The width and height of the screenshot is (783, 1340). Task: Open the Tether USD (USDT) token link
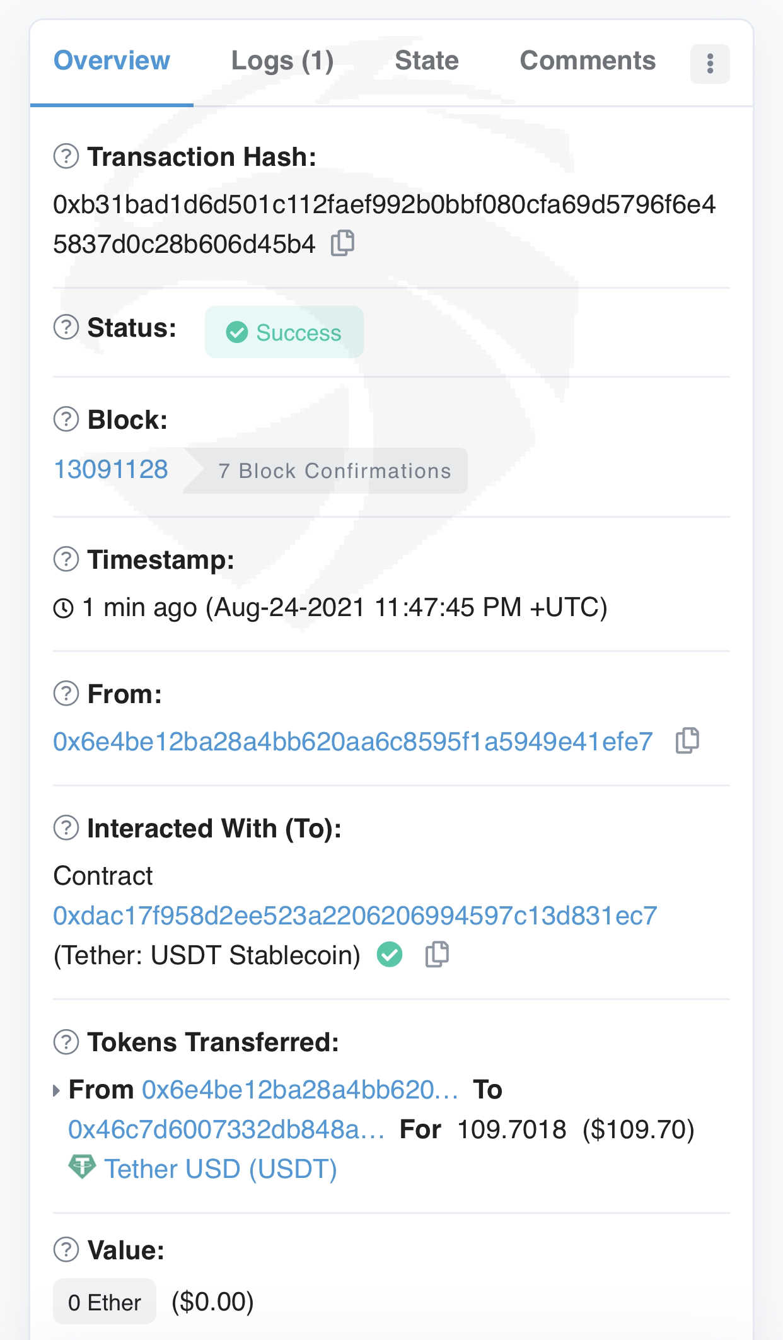(221, 1169)
